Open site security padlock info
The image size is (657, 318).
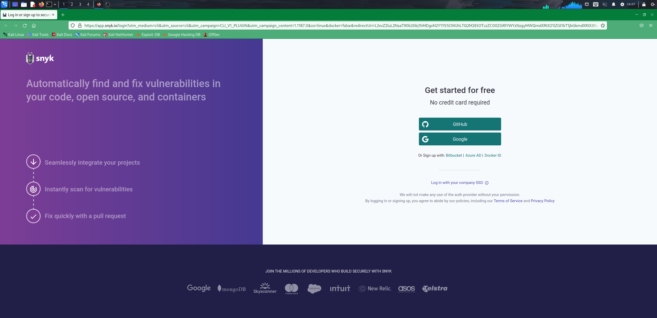pos(80,26)
